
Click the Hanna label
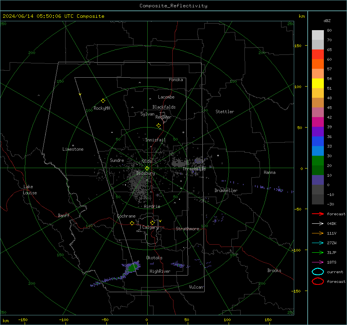point(270,172)
